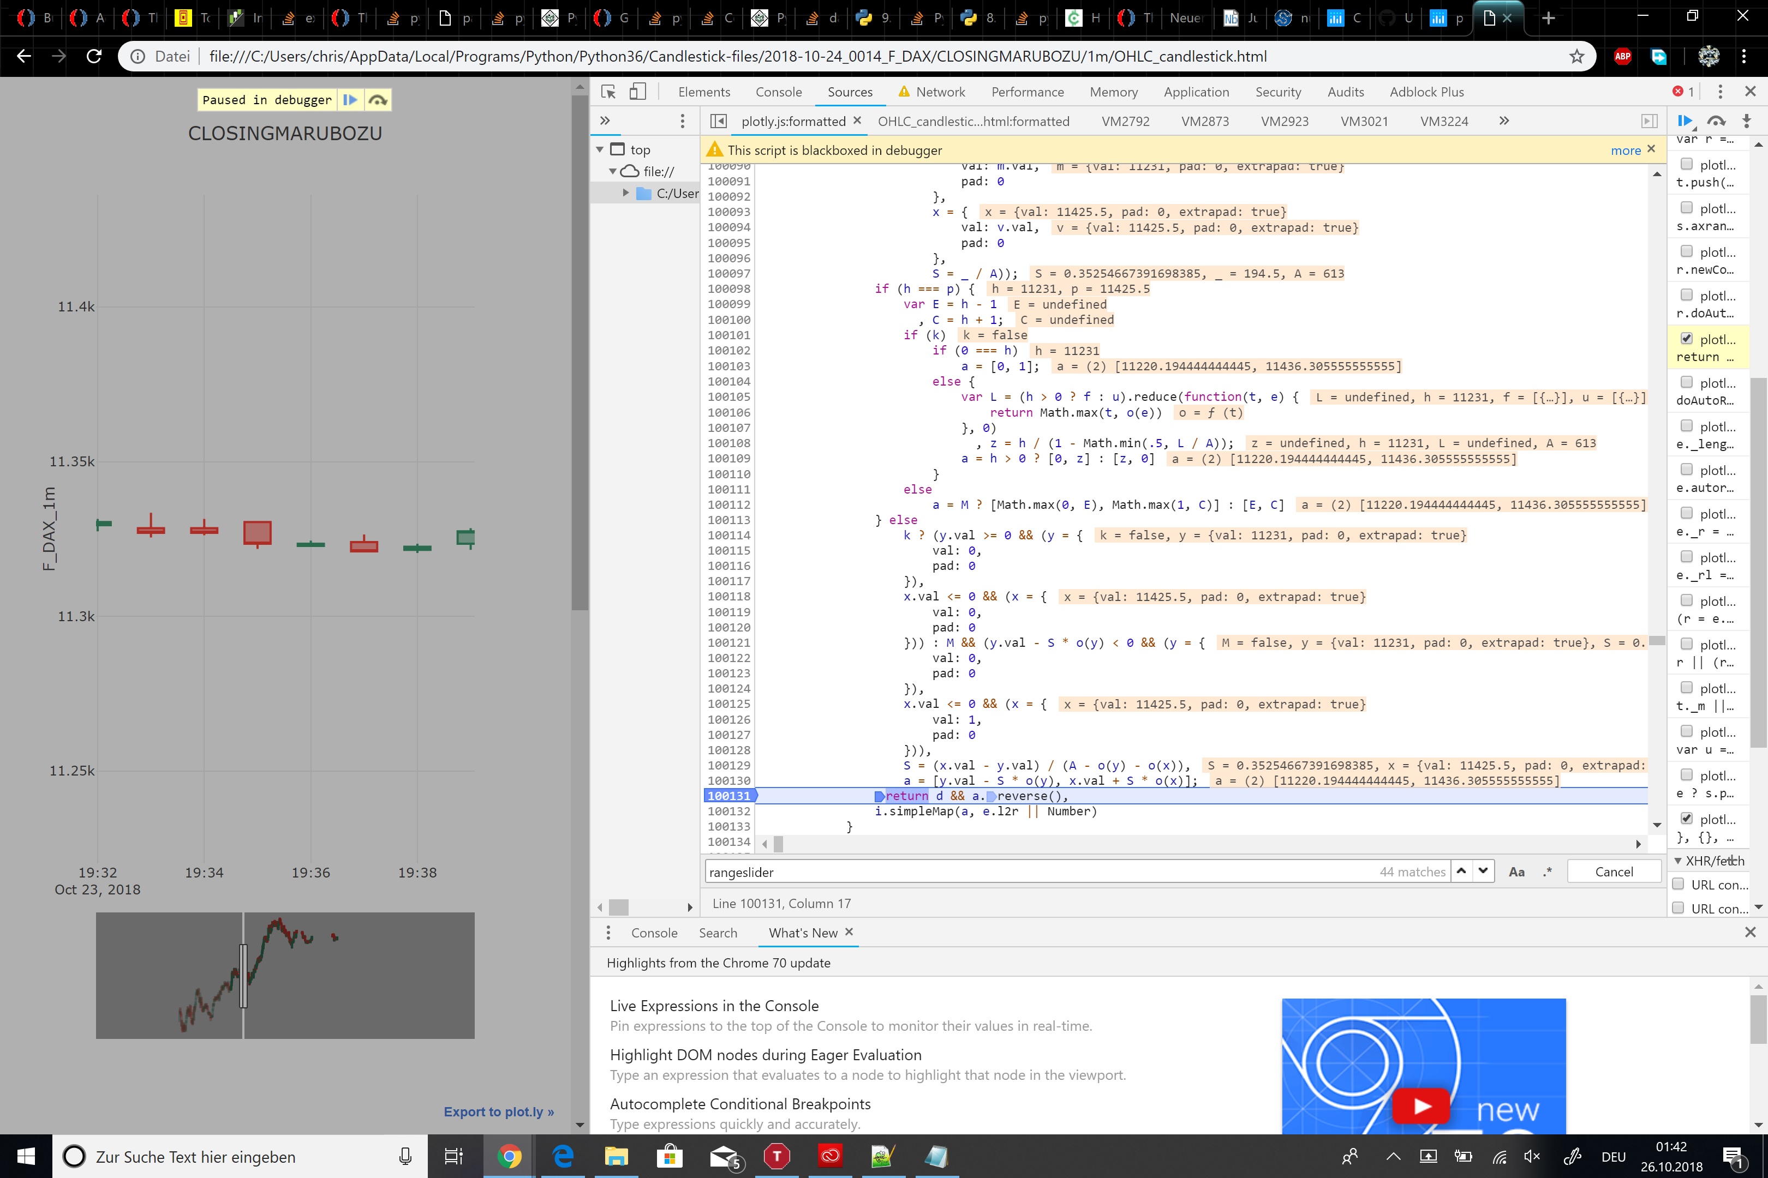Open Google Chrome from the taskbar
This screenshot has width=1768, height=1178.
tap(510, 1157)
